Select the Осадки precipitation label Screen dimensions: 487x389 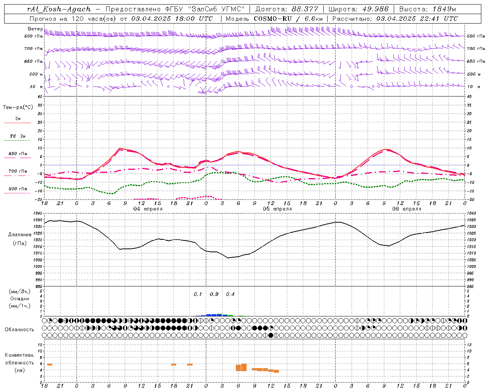20,299
